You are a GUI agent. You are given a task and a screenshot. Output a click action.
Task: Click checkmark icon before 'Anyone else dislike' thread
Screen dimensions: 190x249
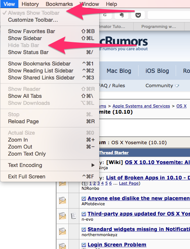[84, 199]
